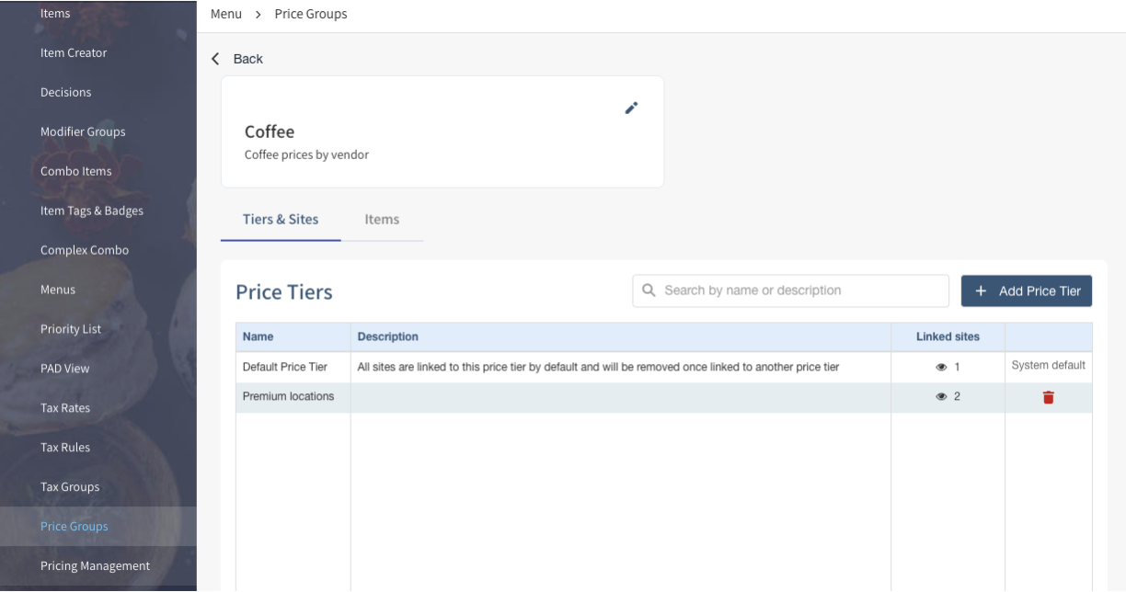Switch to the Items tab
The image size is (1126, 592).
pos(382,220)
